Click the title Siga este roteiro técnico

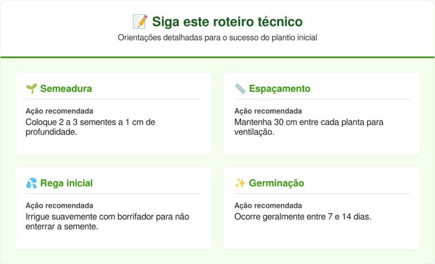pos(227,21)
